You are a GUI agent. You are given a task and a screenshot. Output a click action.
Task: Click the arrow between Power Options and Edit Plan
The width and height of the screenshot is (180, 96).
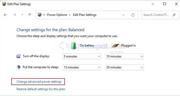point(70,15)
